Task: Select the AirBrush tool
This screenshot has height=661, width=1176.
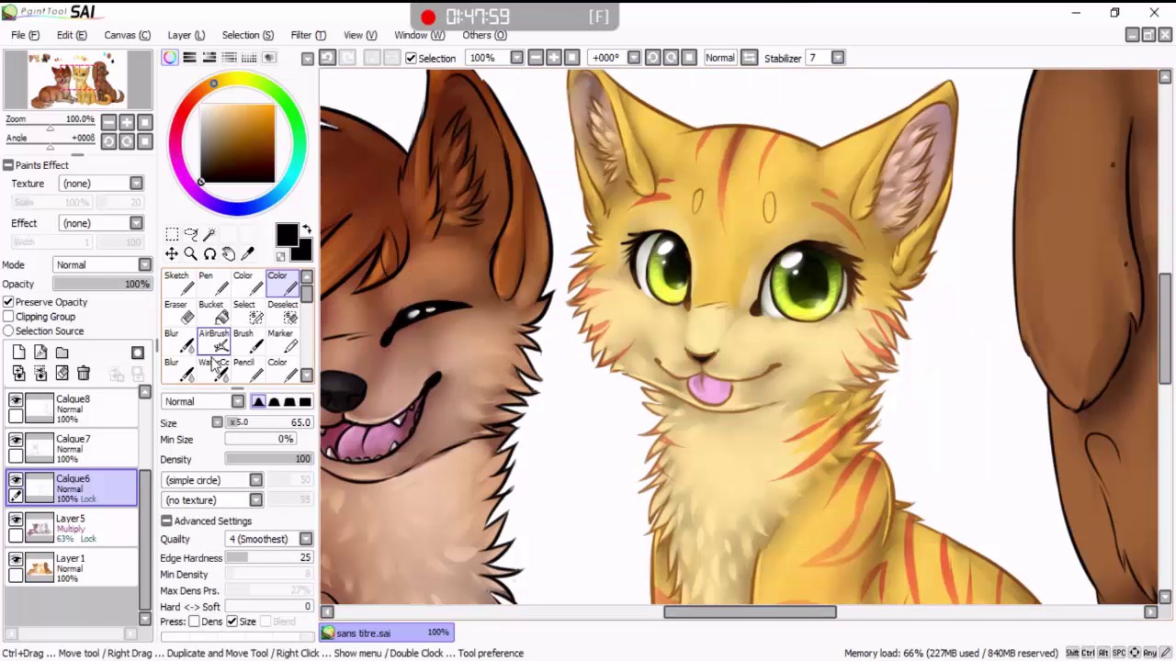Action: [212, 341]
